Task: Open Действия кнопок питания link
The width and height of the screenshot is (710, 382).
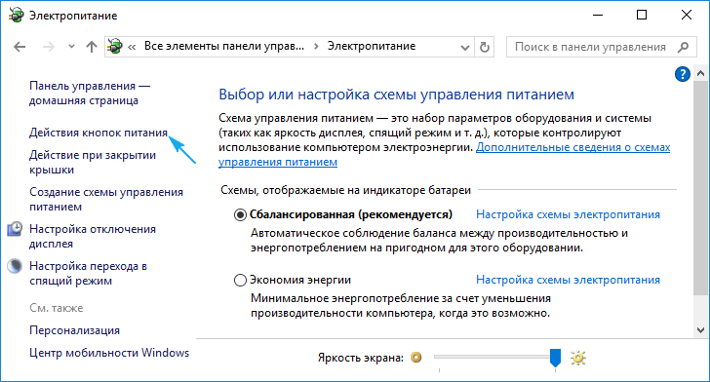Action: [99, 133]
